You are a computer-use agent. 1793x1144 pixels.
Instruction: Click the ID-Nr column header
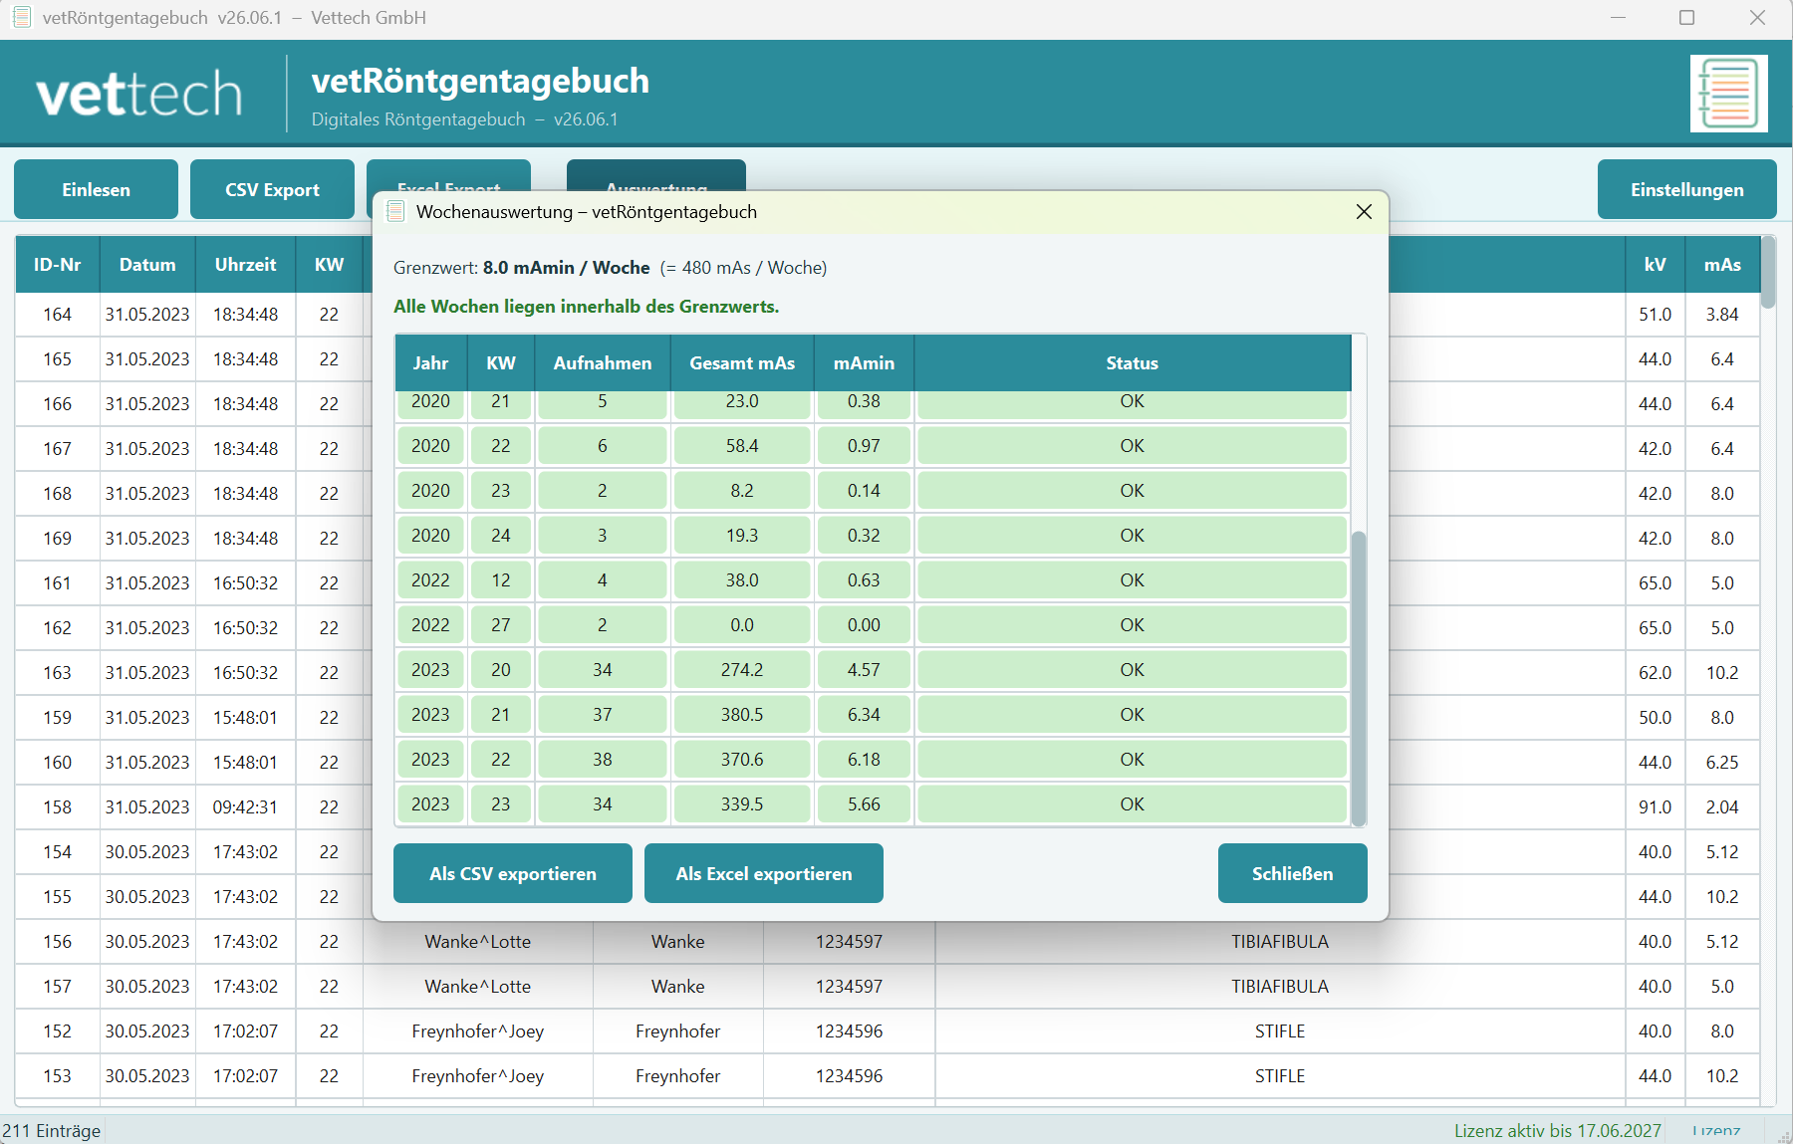coord(58,265)
